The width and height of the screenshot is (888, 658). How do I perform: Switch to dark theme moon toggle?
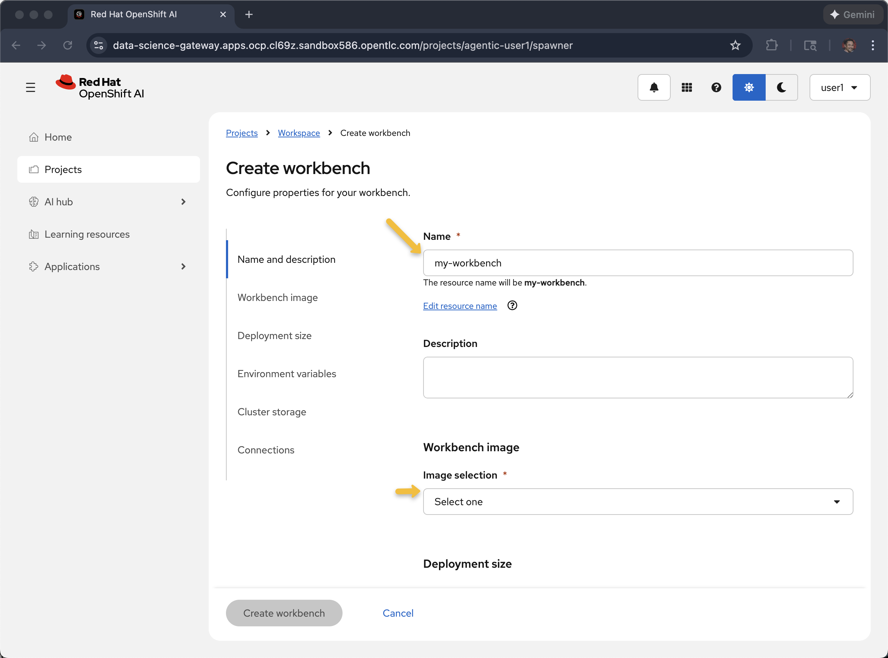[x=781, y=87]
